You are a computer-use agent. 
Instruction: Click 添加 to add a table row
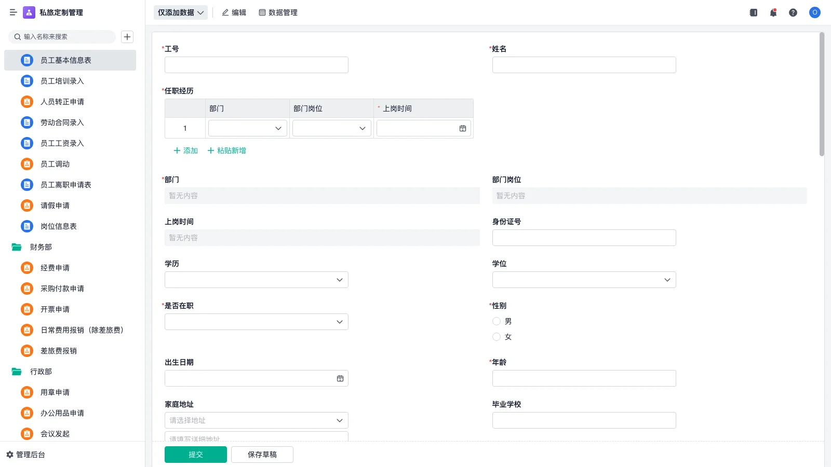185,150
